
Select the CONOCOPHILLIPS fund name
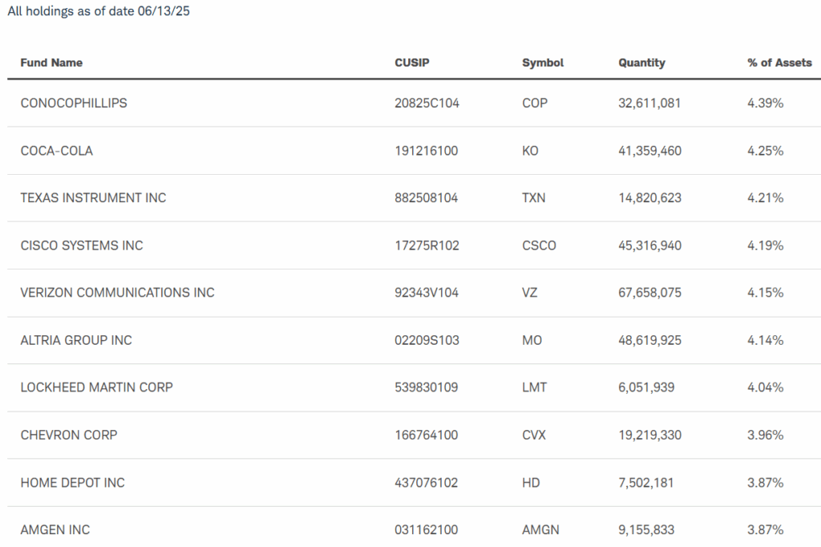[x=74, y=103]
